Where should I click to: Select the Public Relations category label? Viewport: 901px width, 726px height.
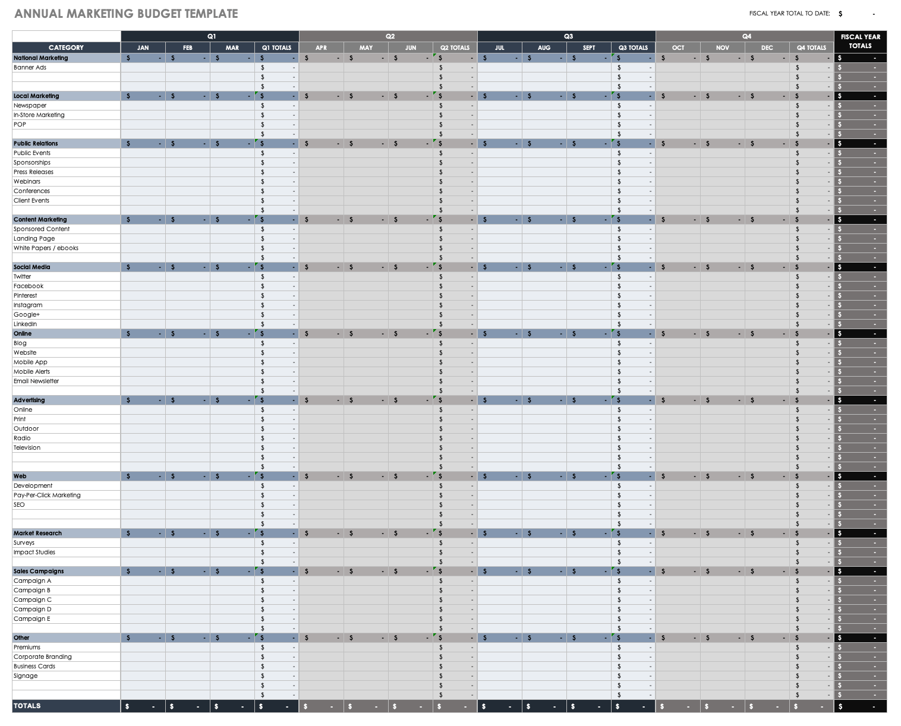[36, 144]
